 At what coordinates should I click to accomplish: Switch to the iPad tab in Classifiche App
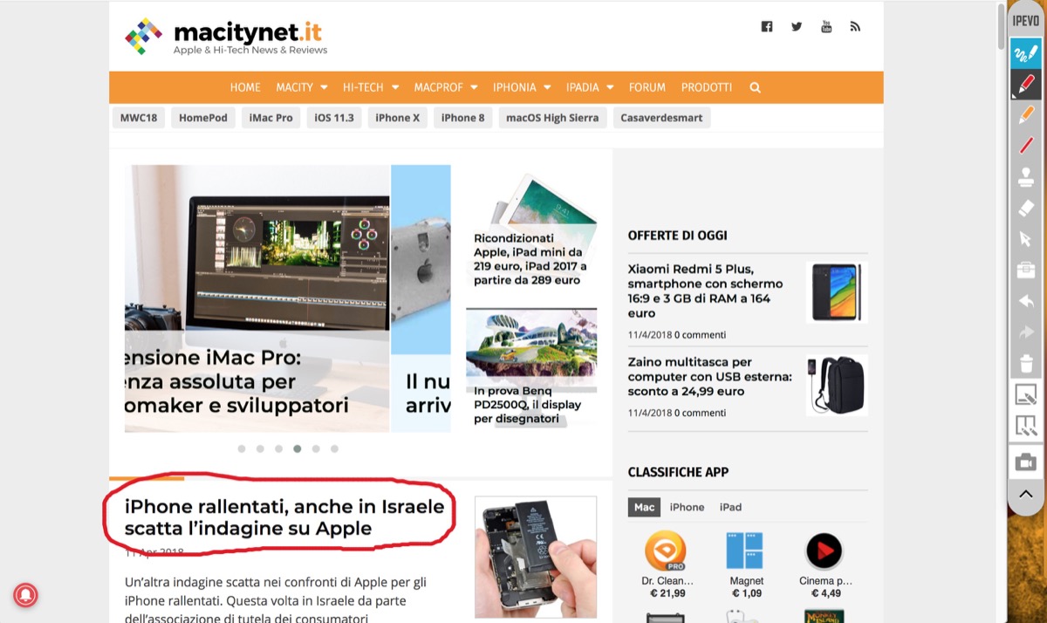(730, 507)
